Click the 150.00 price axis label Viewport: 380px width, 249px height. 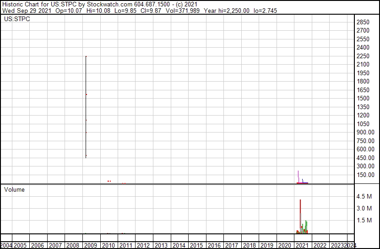click(364, 175)
